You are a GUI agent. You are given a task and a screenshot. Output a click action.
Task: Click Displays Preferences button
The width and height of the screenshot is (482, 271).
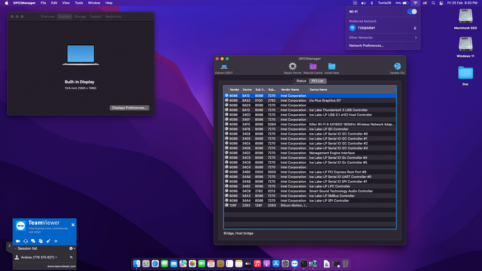[129, 108]
